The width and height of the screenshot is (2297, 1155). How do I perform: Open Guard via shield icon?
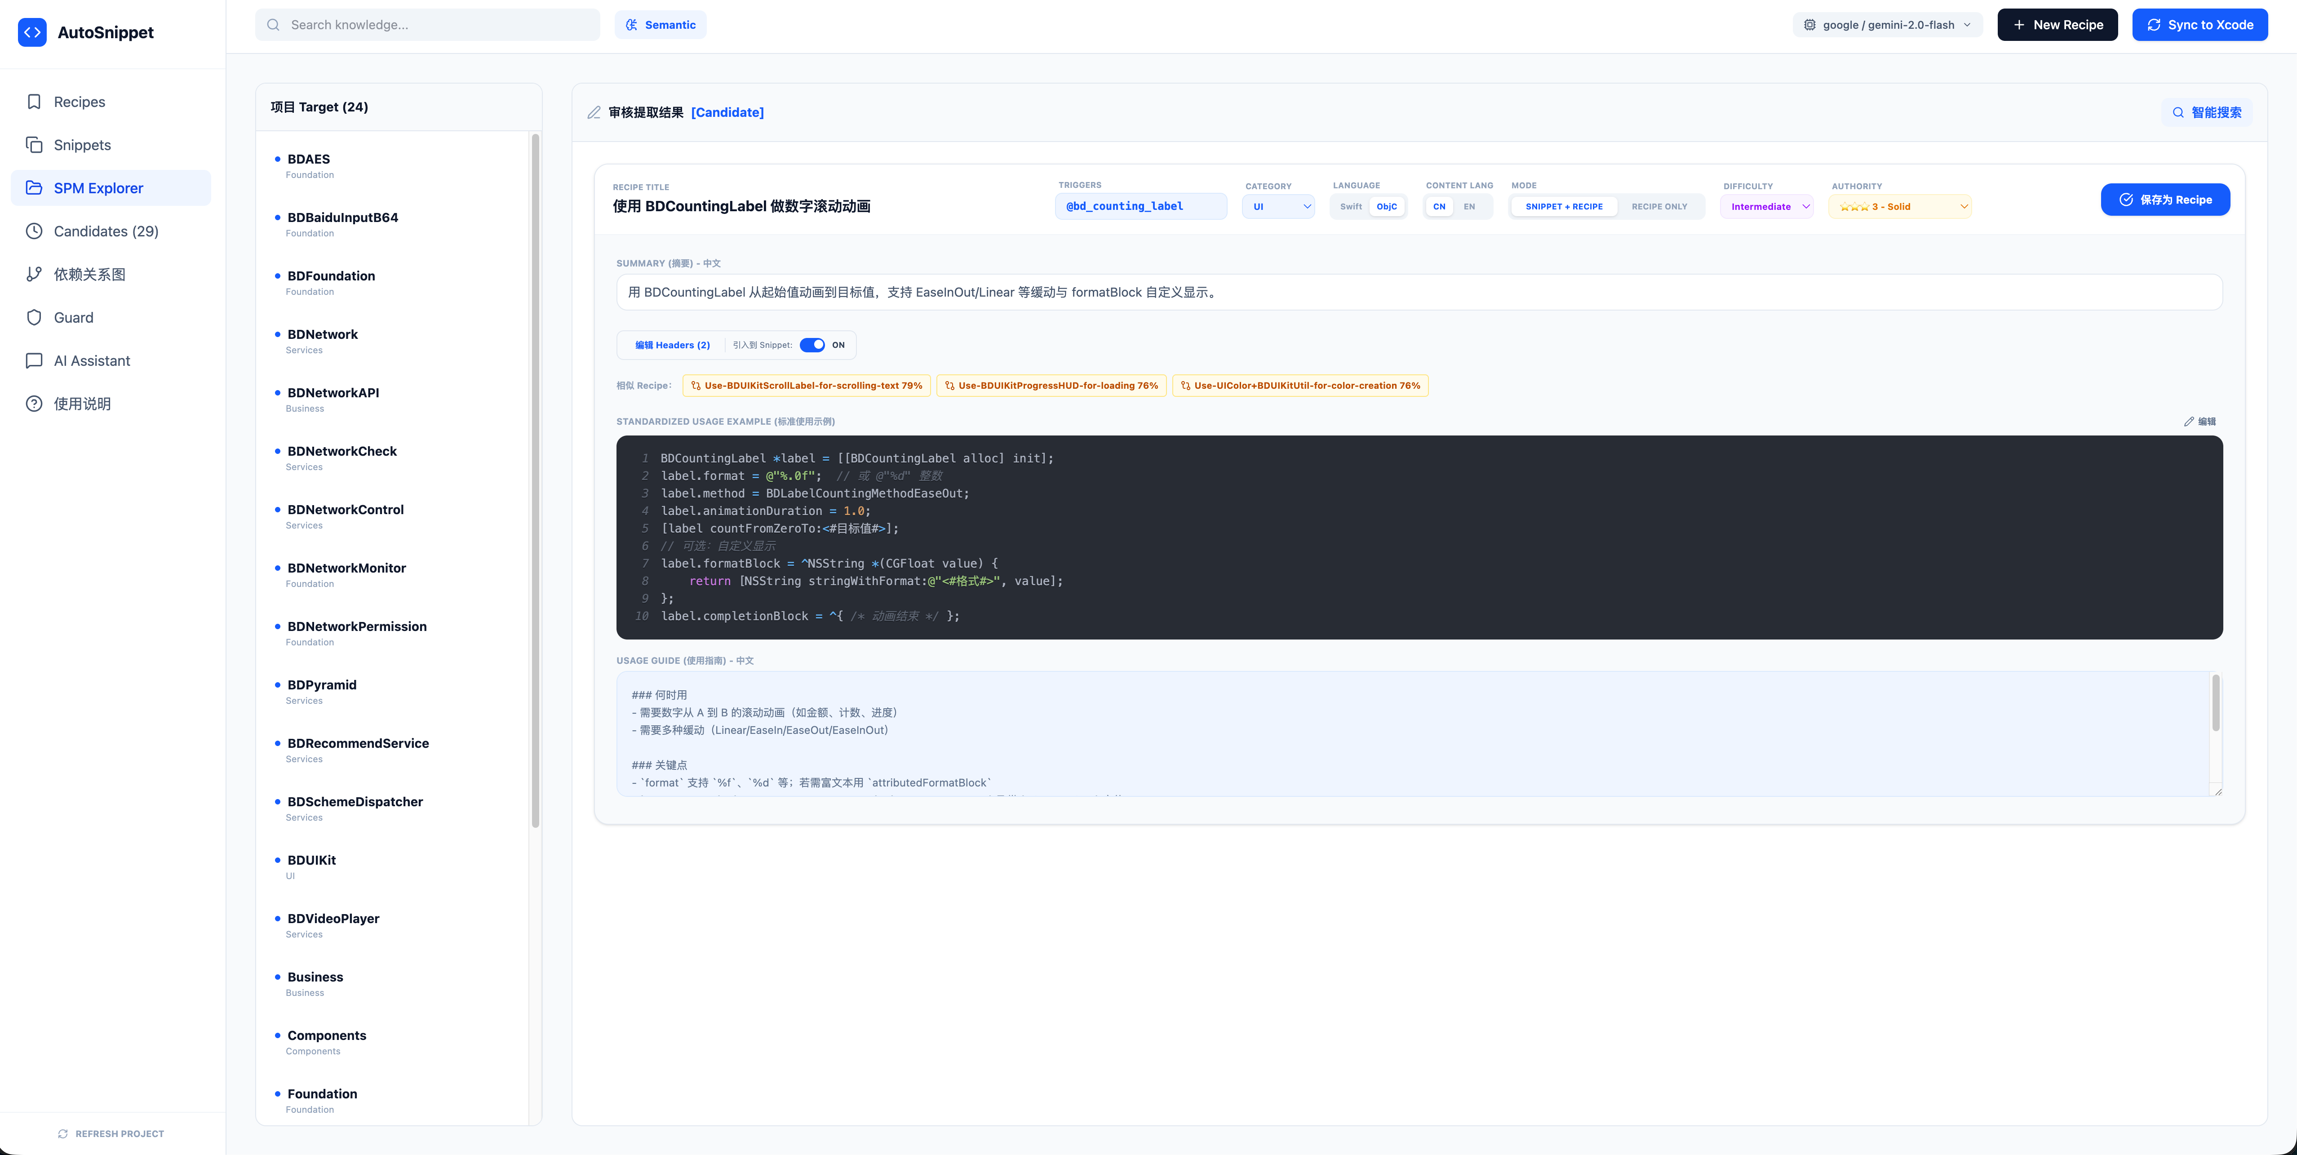click(x=34, y=318)
